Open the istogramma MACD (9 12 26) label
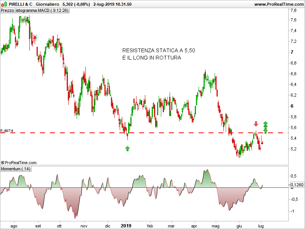The image size is (305, 229). point(42,11)
